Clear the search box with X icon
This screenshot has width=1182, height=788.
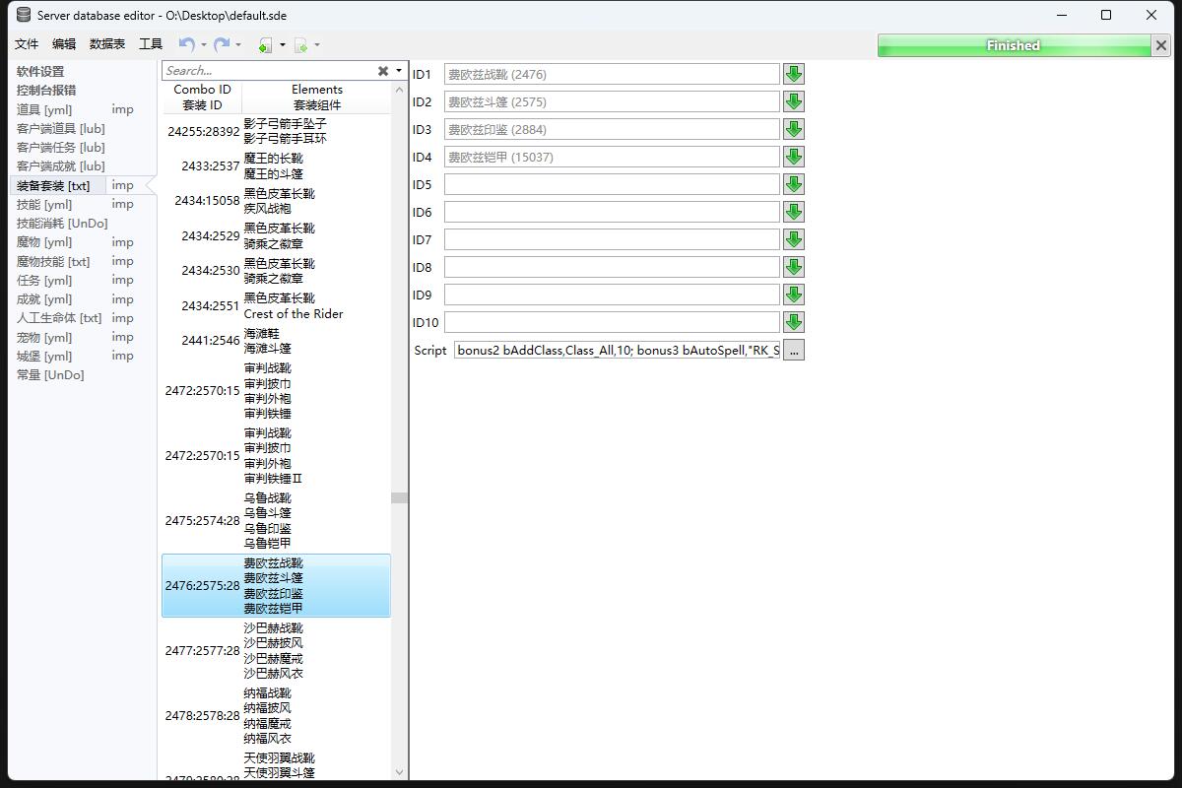(383, 71)
